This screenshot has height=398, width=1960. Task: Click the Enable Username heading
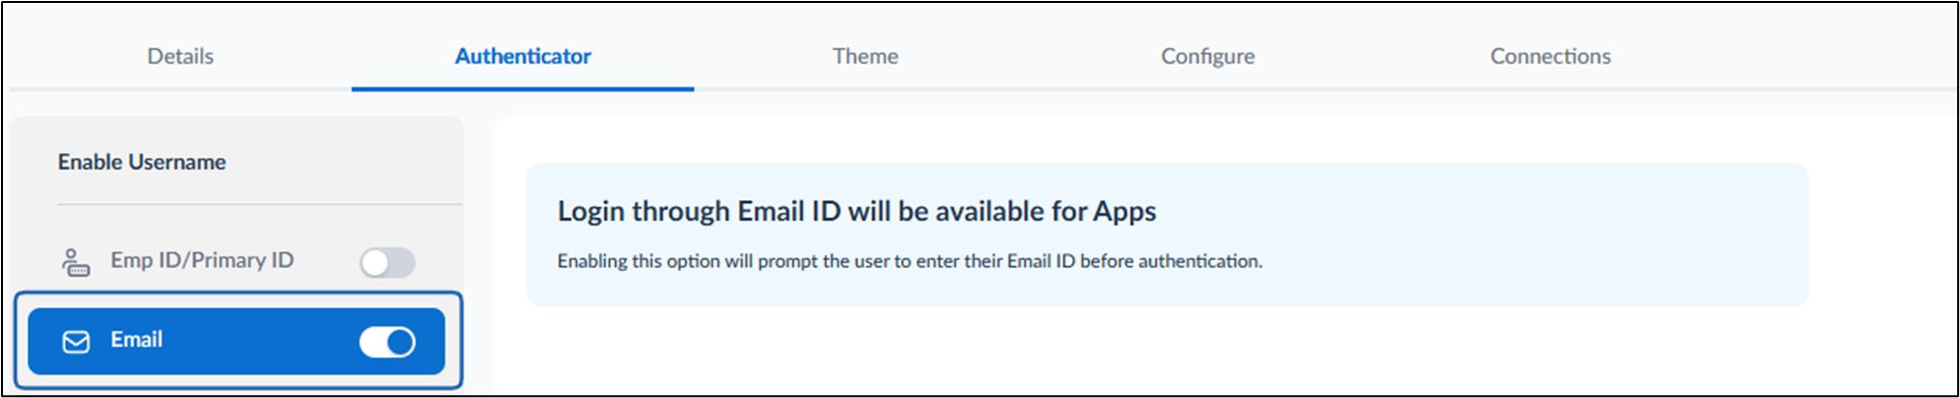(141, 161)
